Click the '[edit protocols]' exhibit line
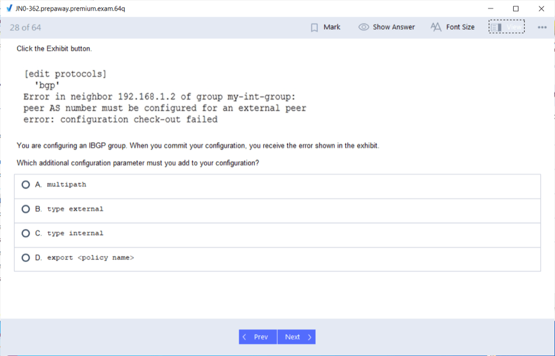The height and width of the screenshot is (356, 555). [x=65, y=74]
